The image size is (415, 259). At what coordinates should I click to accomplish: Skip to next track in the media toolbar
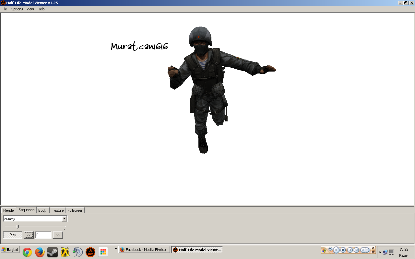click(357, 250)
